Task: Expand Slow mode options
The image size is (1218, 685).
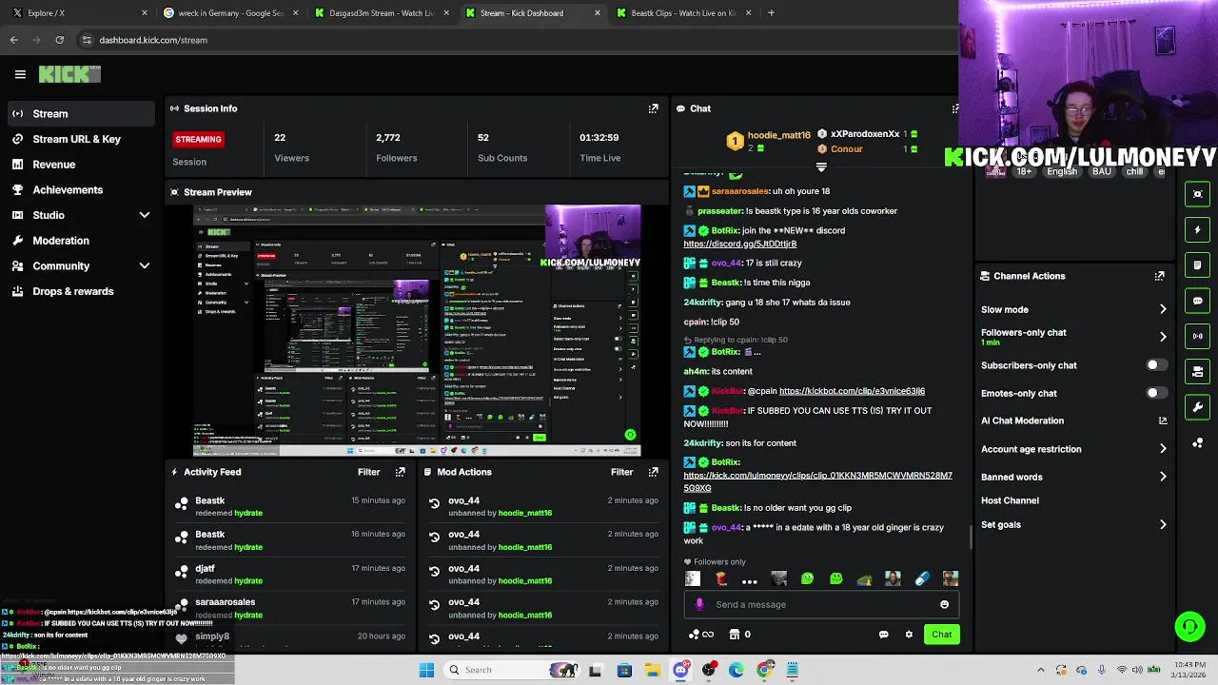Action: [1163, 309]
